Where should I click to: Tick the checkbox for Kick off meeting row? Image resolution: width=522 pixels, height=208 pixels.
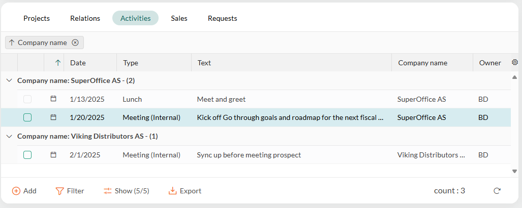tap(27, 117)
